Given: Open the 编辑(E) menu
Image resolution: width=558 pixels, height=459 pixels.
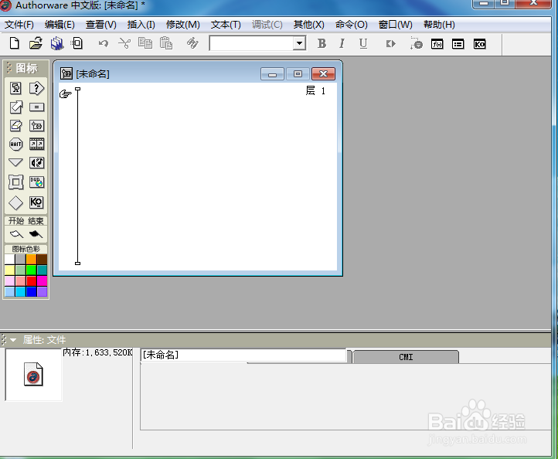Looking at the screenshot, I should click(60, 25).
